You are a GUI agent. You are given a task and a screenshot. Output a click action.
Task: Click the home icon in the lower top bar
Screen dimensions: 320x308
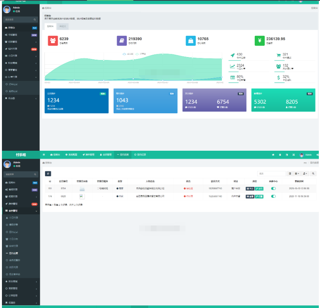click(x=273, y=155)
